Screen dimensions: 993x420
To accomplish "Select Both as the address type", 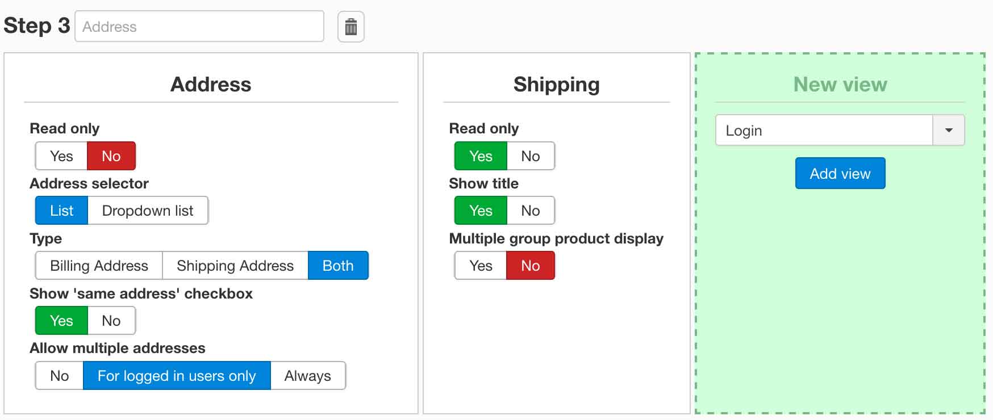I will click(338, 266).
